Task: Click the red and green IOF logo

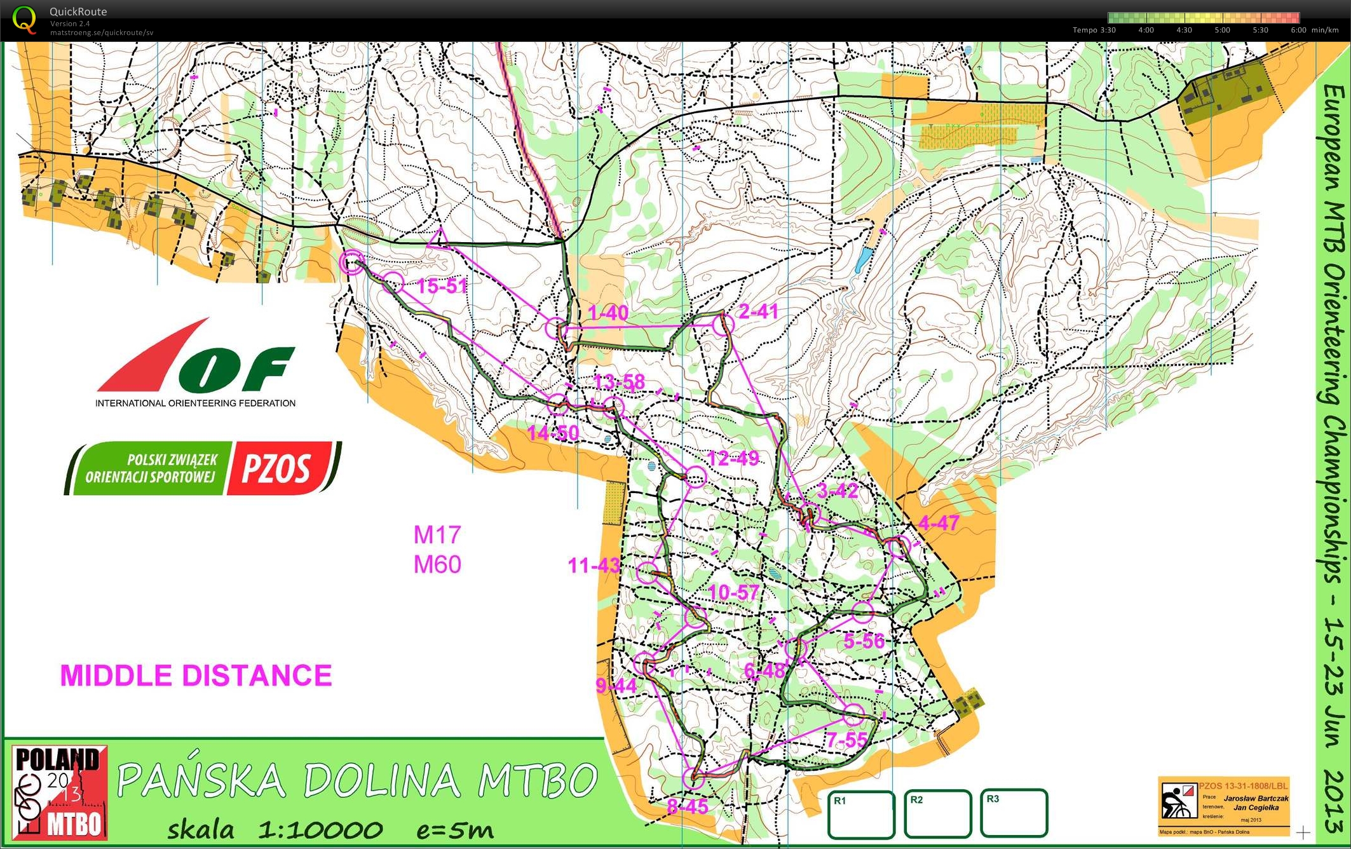Action: [x=196, y=355]
